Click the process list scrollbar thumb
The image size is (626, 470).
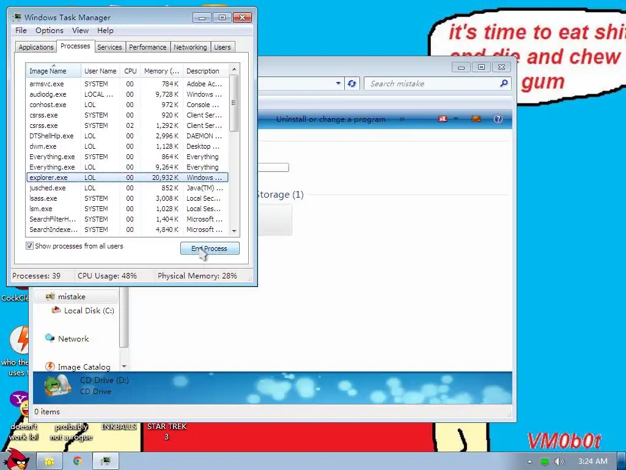click(234, 103)
